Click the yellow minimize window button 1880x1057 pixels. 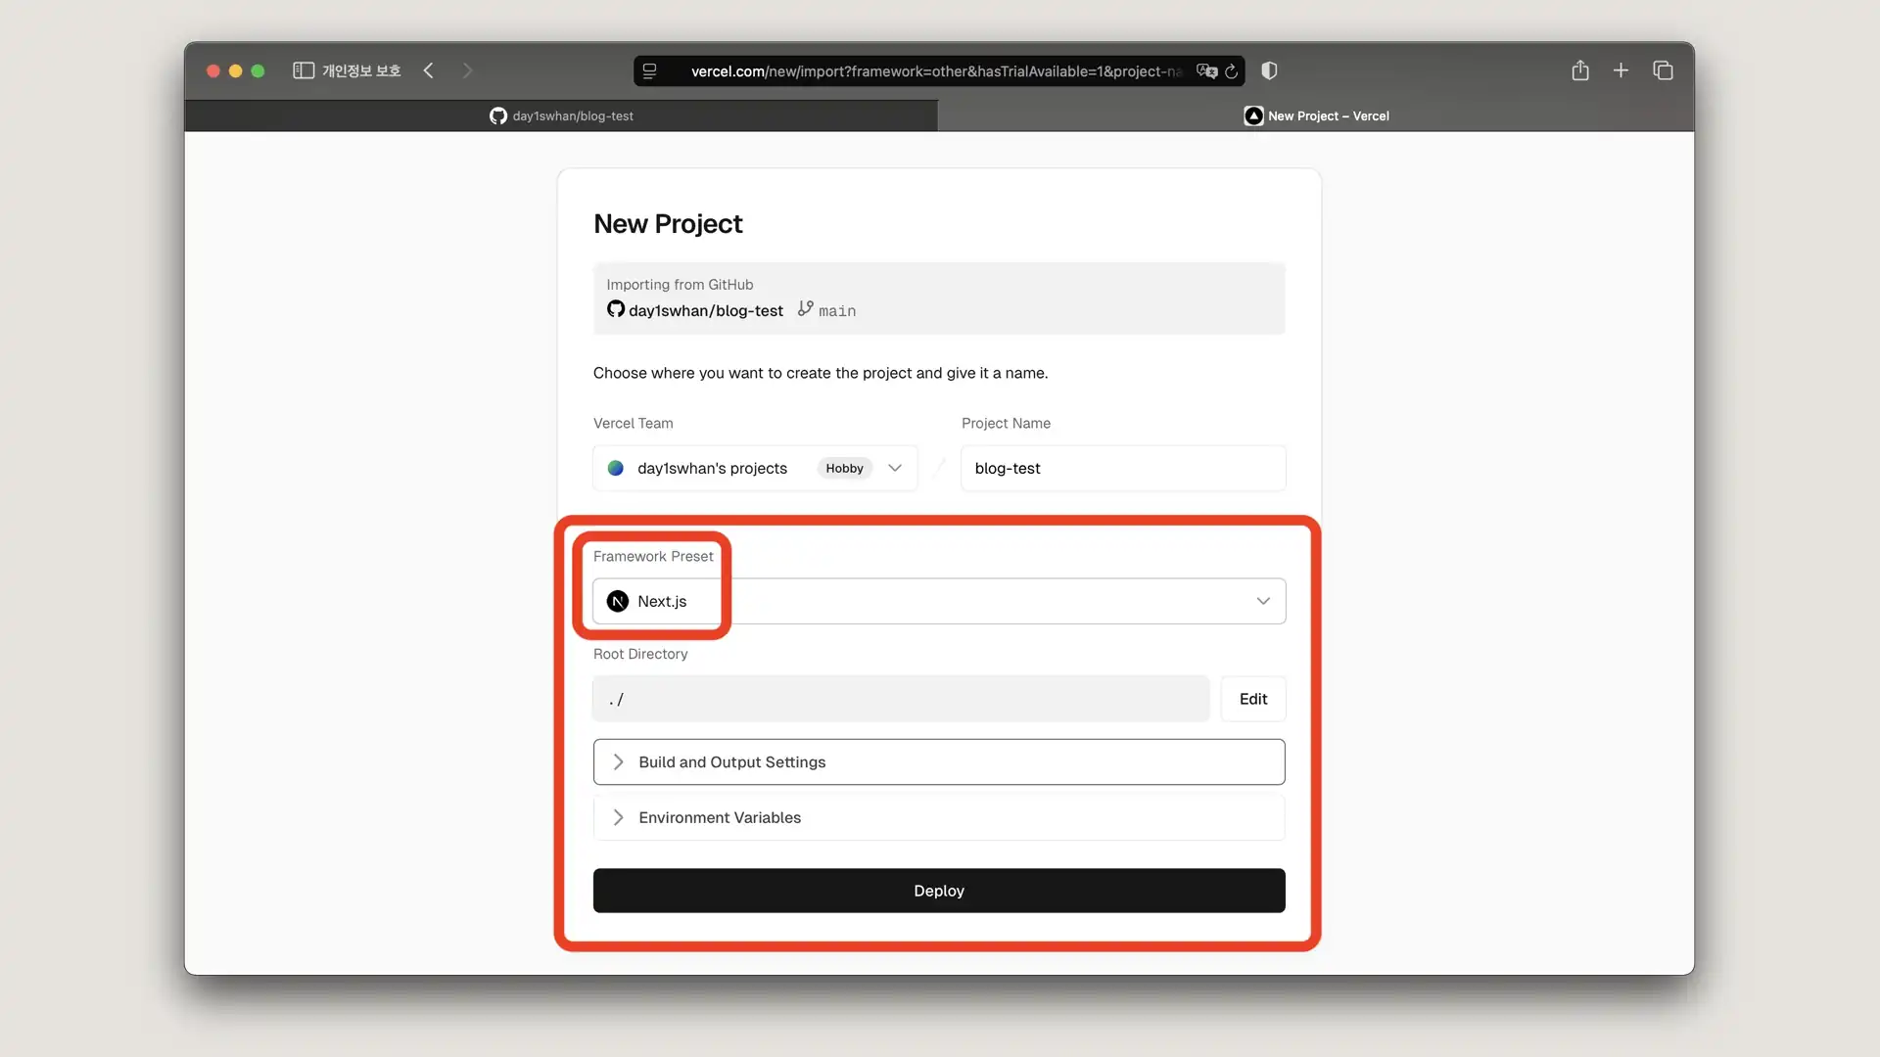tap(235, 70)
